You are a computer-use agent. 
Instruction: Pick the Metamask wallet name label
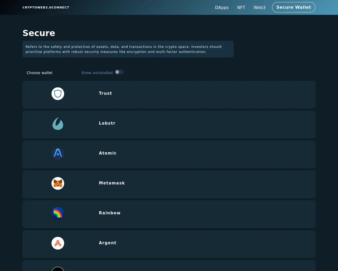pyautogui.click(x=112, y=183)
